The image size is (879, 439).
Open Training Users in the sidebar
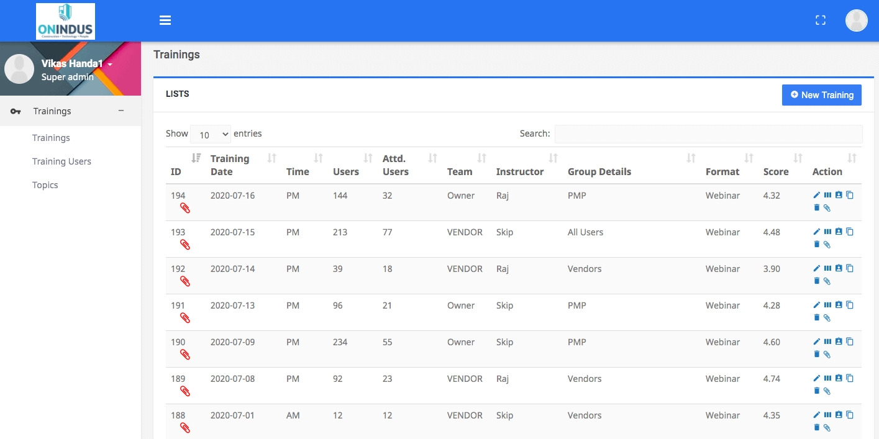pyautogui.click(x=61, y=161)
